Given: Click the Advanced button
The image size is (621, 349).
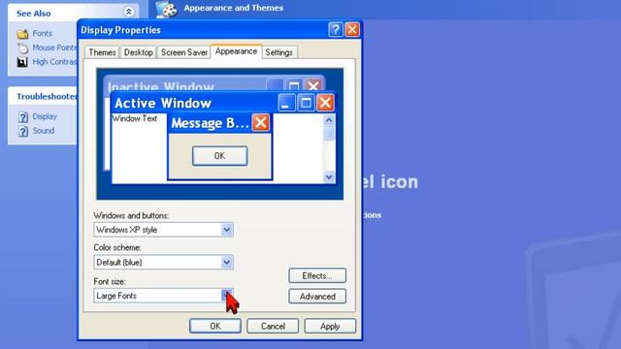Looking at the screenshot, I should click(317, 297).
